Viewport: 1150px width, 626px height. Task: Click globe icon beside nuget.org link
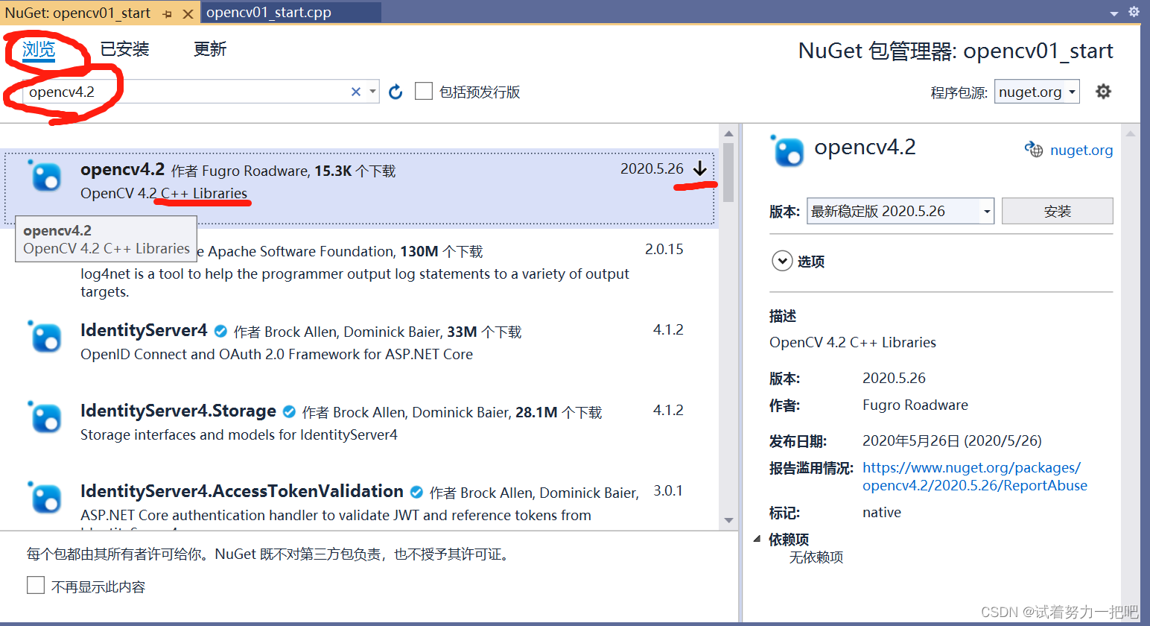1034,149
